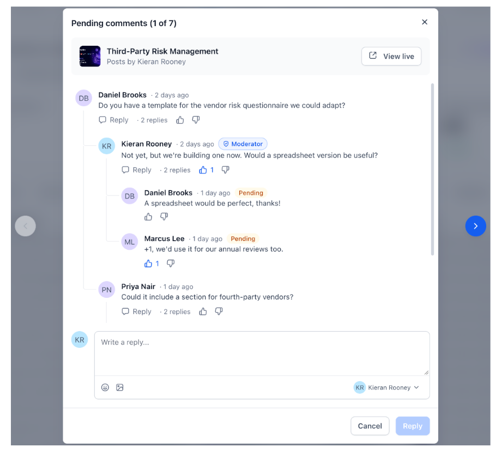Dislike Marcus Lee's annual reviews comment

(171, 264)
